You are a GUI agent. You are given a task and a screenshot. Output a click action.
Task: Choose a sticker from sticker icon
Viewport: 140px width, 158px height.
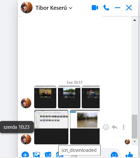point(48,154)
